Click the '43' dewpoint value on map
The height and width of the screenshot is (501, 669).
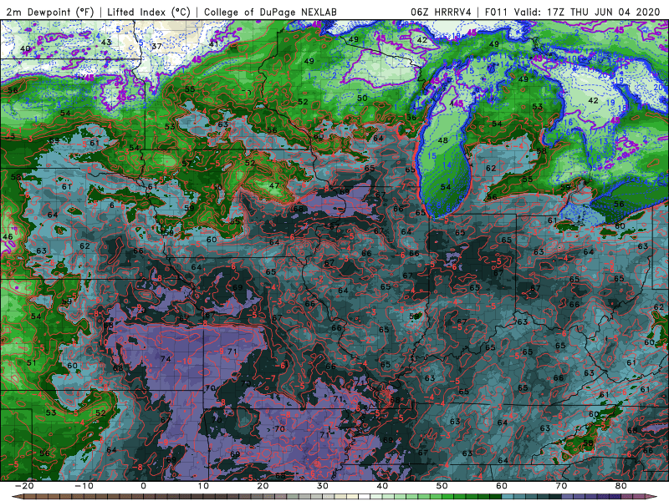[x=106, y=43]
